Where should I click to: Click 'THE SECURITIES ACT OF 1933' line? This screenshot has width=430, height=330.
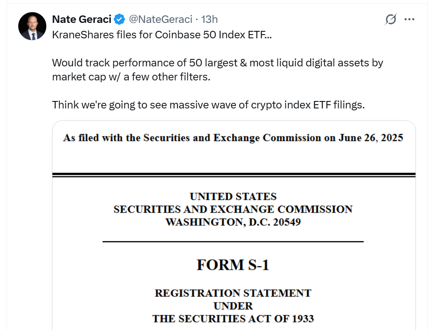pyautogui.click(x=233, y=319)
